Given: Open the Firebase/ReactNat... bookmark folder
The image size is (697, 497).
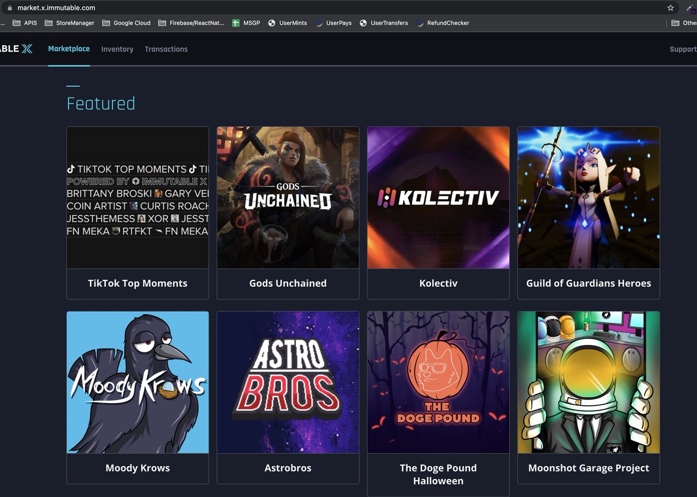Looking at the screenshot, I should coord(191,23).
